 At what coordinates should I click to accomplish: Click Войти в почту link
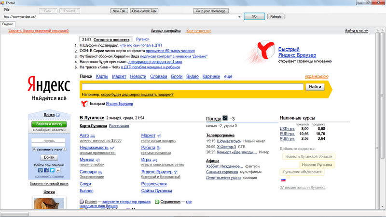click(x=357, y=31)
